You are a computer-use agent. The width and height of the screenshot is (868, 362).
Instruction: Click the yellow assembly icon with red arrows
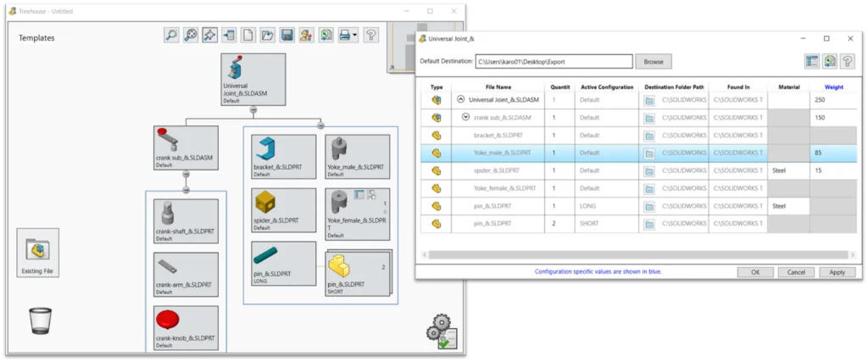click(x=306, y=36)
